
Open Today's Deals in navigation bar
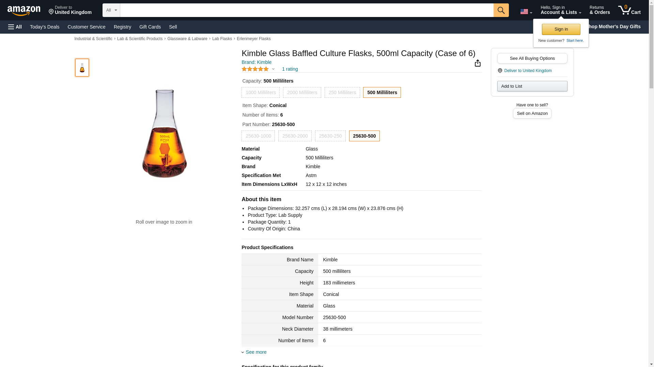click(45, 27)
